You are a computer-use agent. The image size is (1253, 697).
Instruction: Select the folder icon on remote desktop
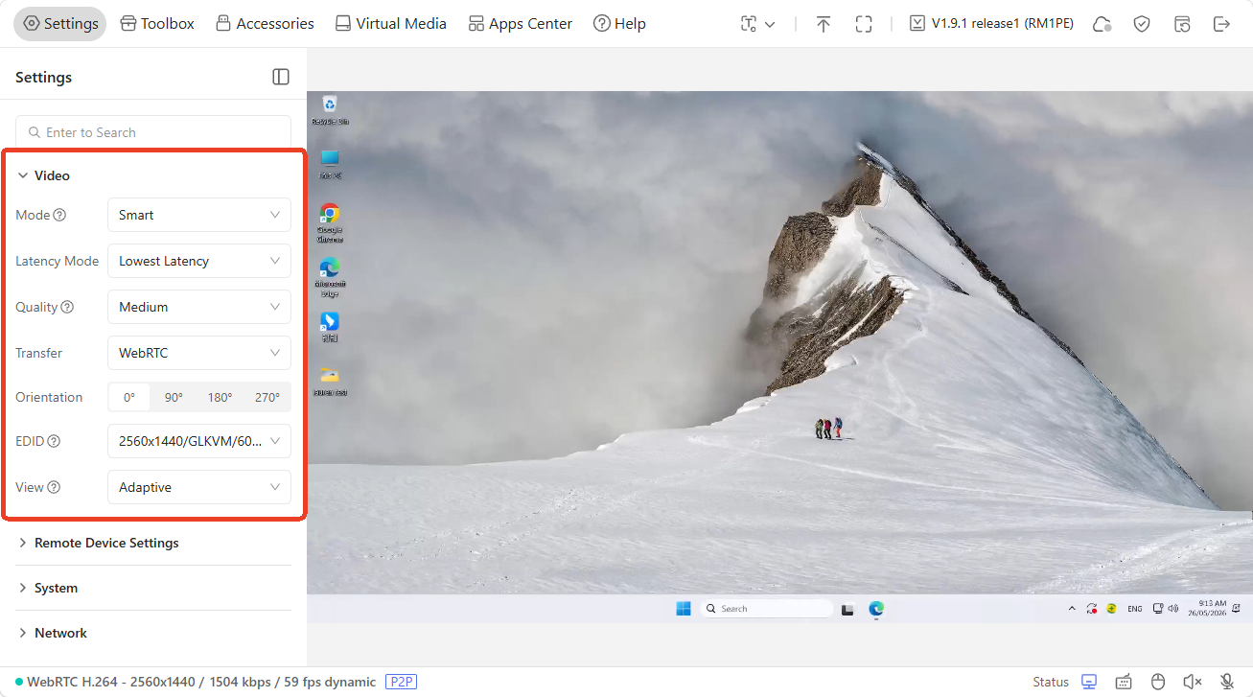coord(330,381)
